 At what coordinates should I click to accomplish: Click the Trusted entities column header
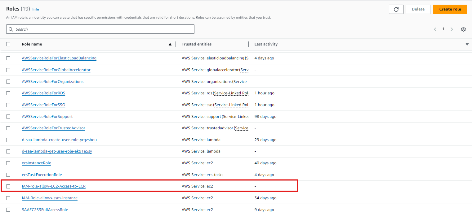pos(197,44)
